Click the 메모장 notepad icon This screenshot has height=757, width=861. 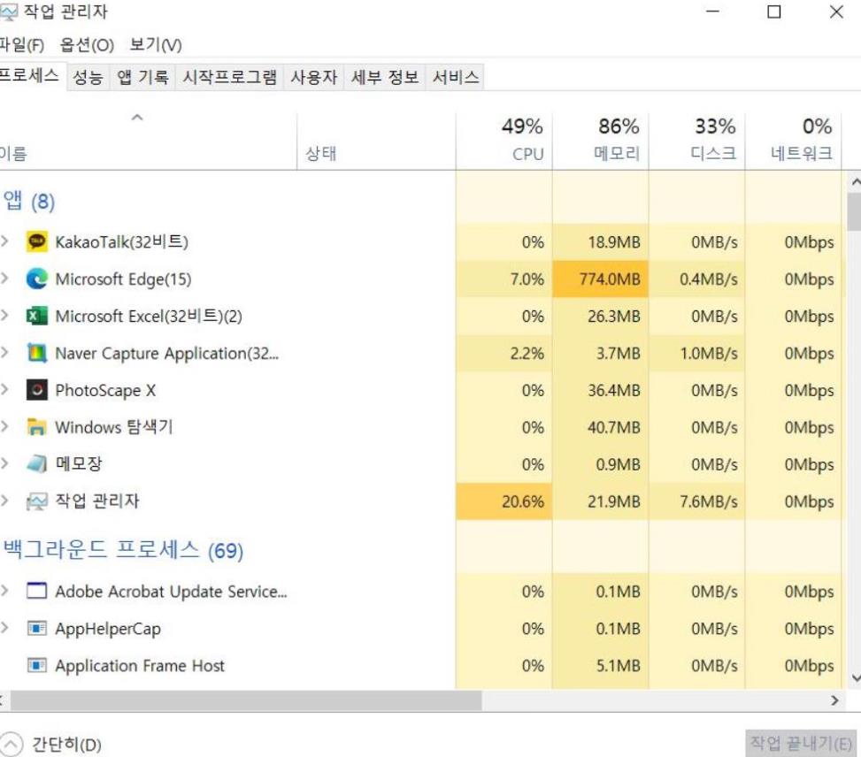(37, 464)
